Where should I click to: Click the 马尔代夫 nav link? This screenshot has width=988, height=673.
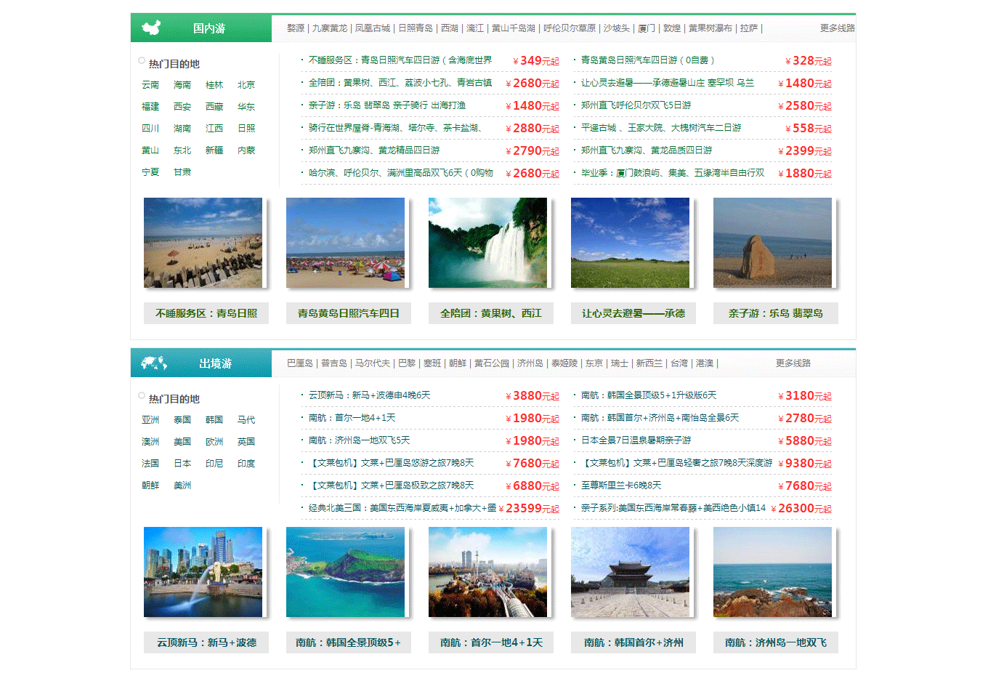371,363
